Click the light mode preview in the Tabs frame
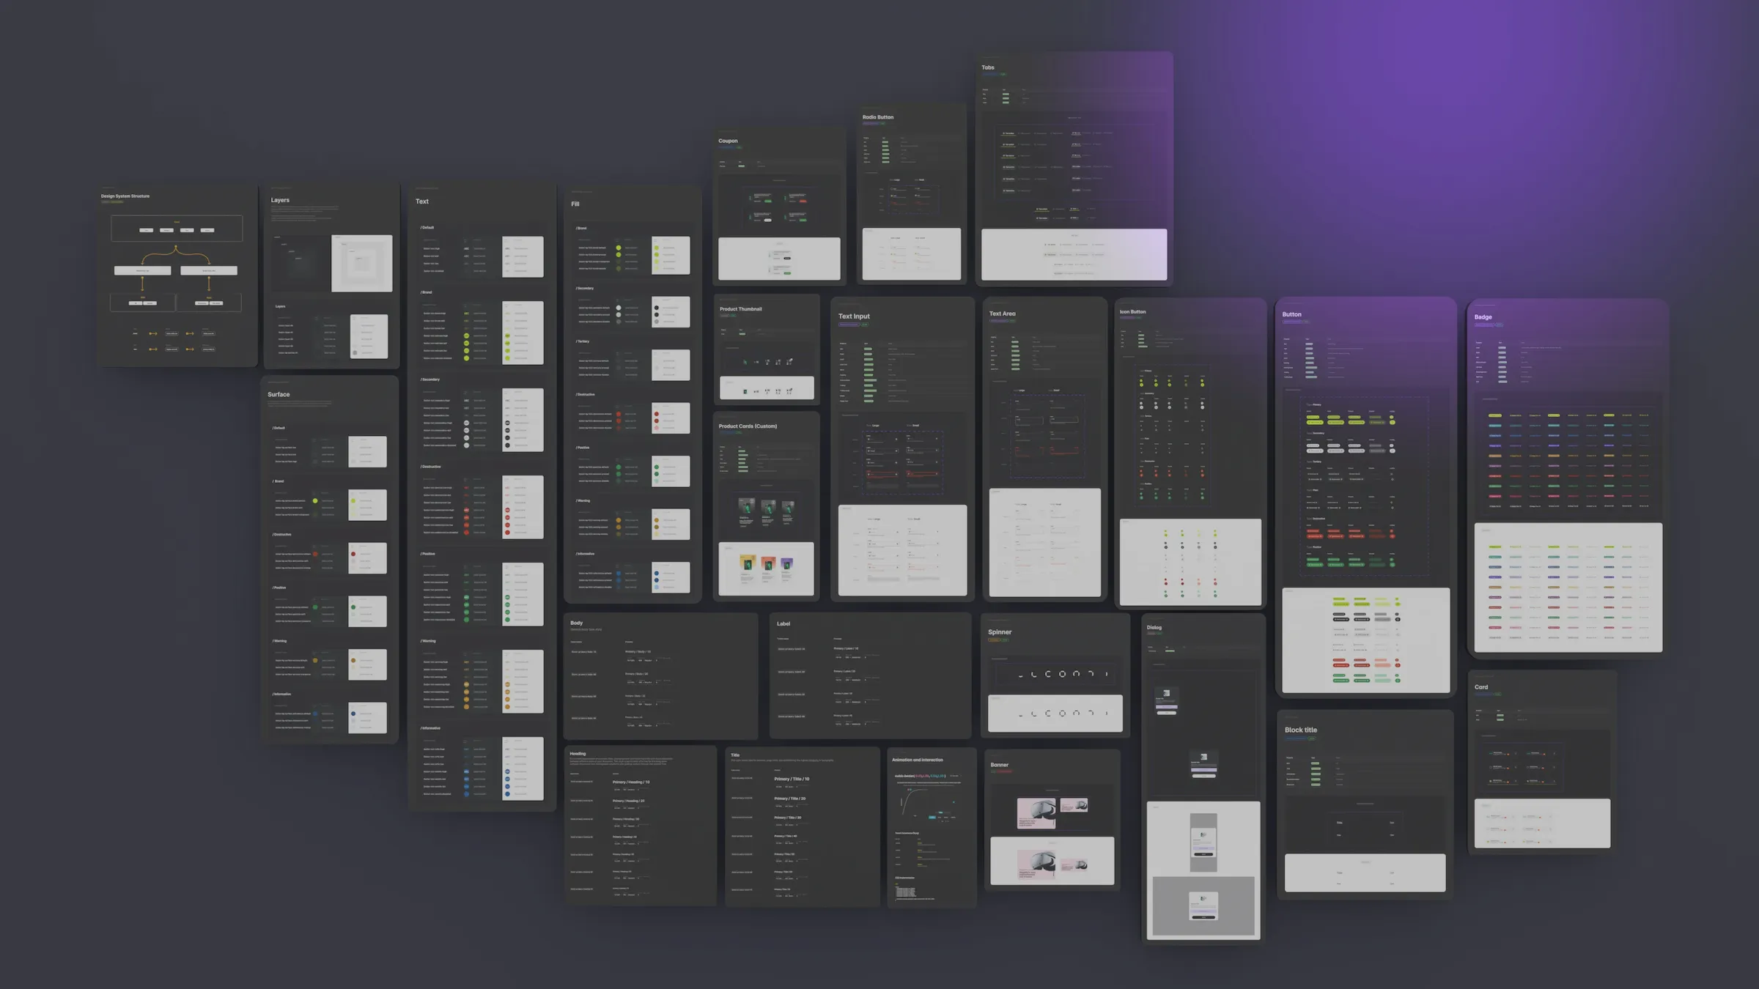The height and width of the screenshot is (989, 1759). [x=1074, y=254]
